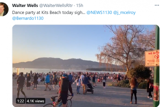Click the baby stroller in the video
160x107 pixels.
(90, 88)
